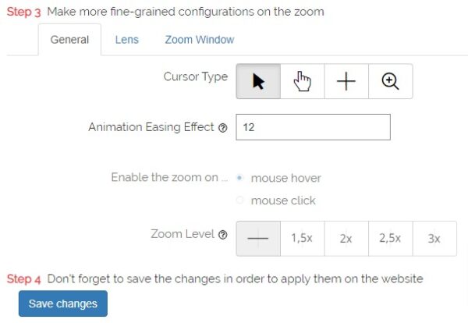Click the Animation Easing Effect label text
The height and width of the screenshot is (323, 468).
(151, 126)
